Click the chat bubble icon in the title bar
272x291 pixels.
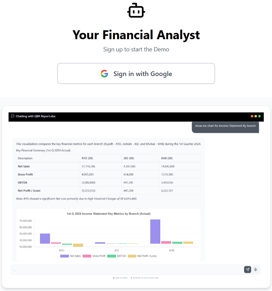12,116
